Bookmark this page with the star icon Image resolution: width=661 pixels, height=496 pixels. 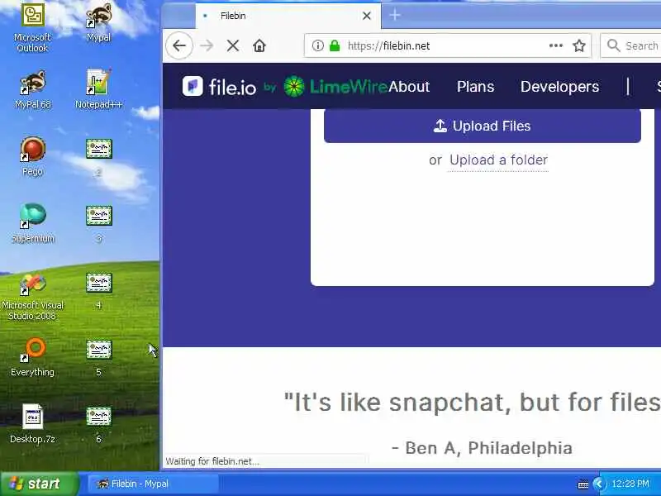579,45
